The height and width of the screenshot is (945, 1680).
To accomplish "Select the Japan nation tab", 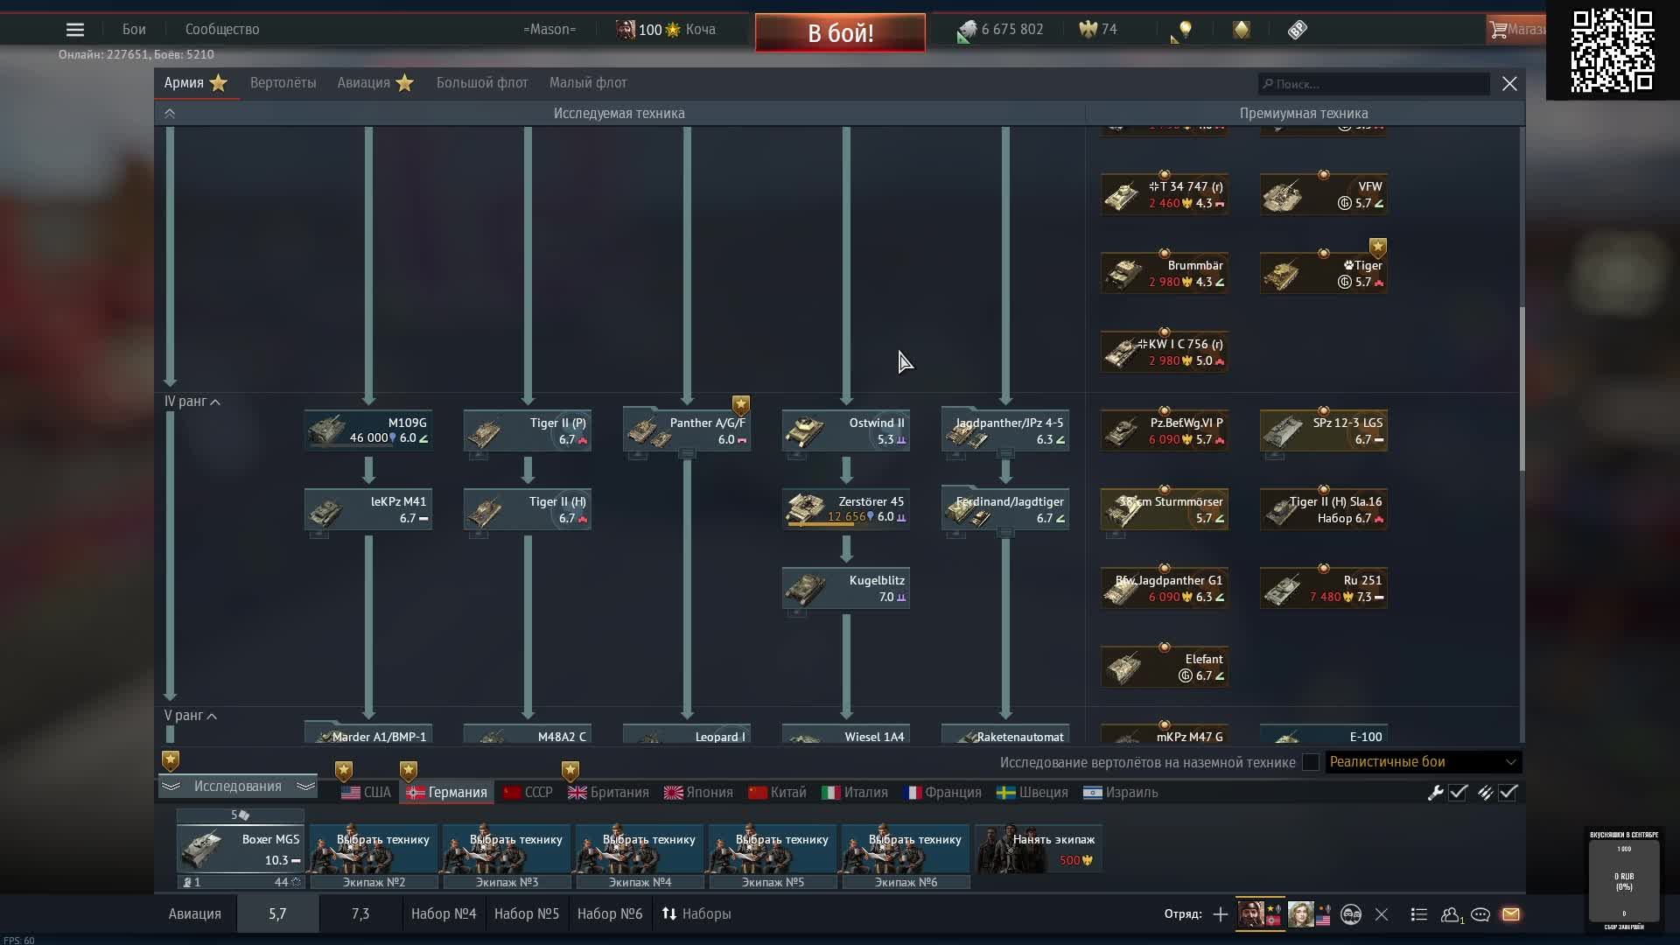I will pyautogui.click(x=698, y=793).
